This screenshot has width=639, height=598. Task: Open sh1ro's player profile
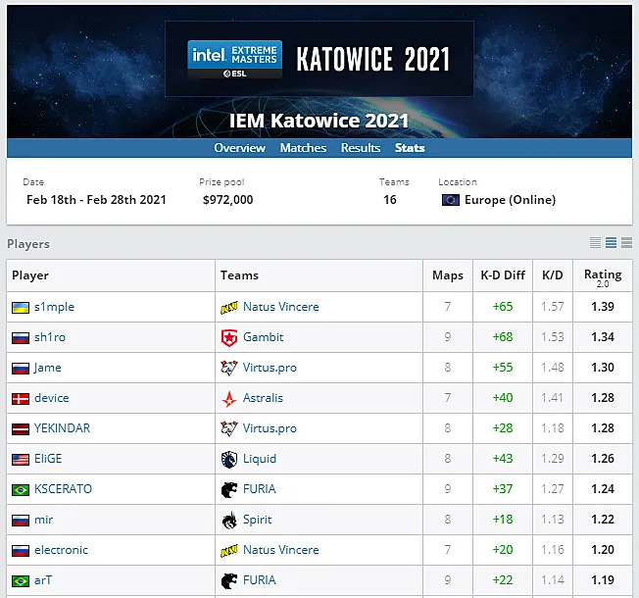coord(50,337)
